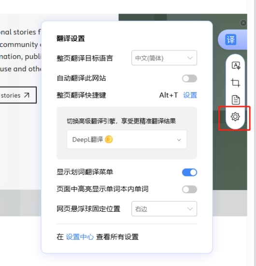Open the document translation icon

click(236, 100)
